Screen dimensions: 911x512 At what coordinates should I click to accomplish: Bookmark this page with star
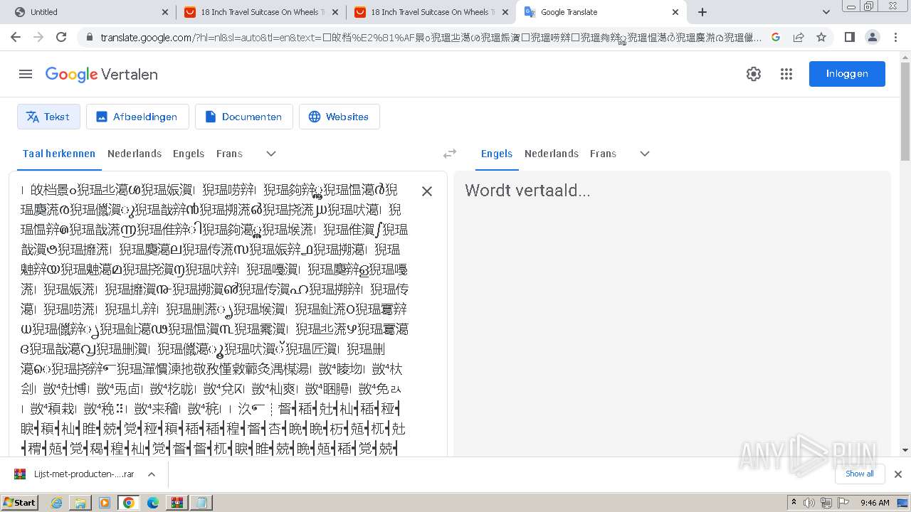click(821, 37)
